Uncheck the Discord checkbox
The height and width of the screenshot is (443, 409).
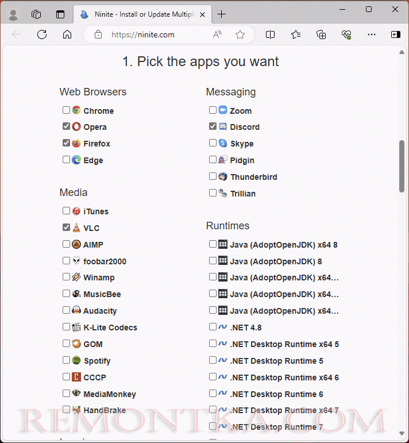point(213,126)
